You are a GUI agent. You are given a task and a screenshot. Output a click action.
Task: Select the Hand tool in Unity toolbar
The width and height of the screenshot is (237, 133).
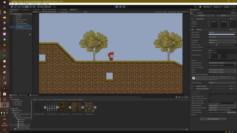(12, 7)
